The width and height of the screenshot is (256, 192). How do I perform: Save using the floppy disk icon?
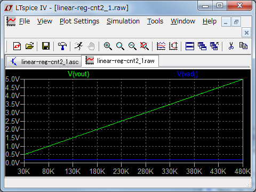[46, 46]
